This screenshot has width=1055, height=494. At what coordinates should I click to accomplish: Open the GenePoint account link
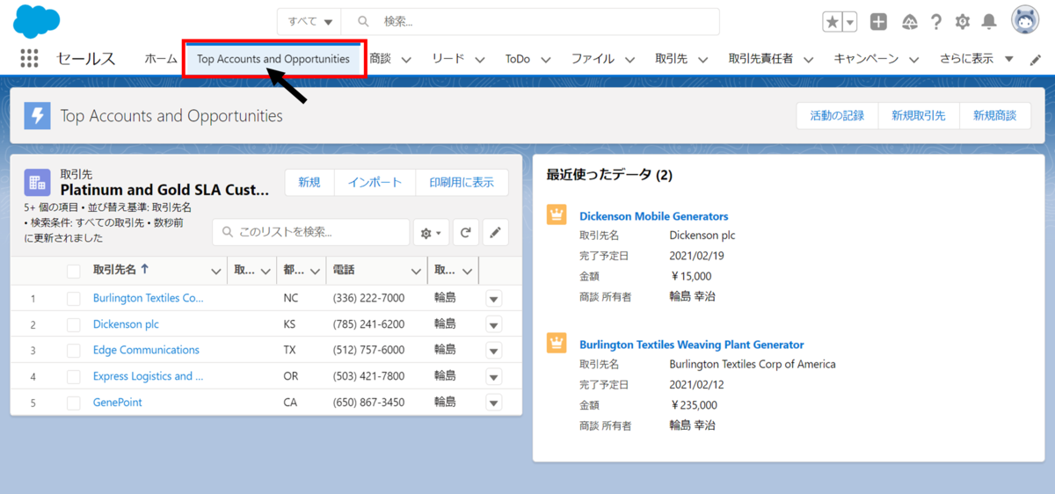pyautogui.click(x=118, y=403)
